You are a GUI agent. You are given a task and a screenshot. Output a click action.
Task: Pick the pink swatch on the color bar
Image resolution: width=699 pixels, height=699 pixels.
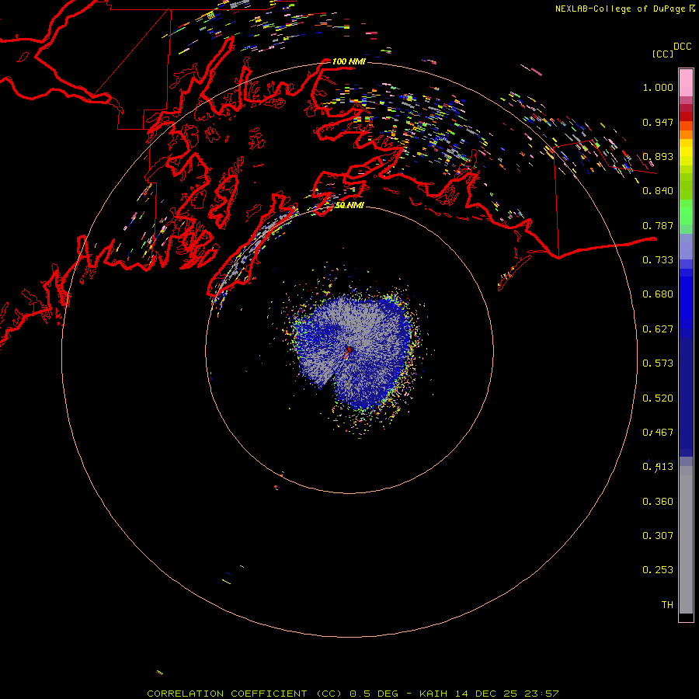(x=686, y=82)
